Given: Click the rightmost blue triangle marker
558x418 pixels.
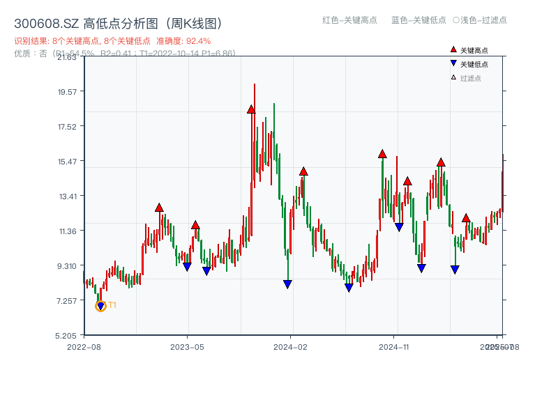Looking at the screenshot, I should [x=455, y=269].
